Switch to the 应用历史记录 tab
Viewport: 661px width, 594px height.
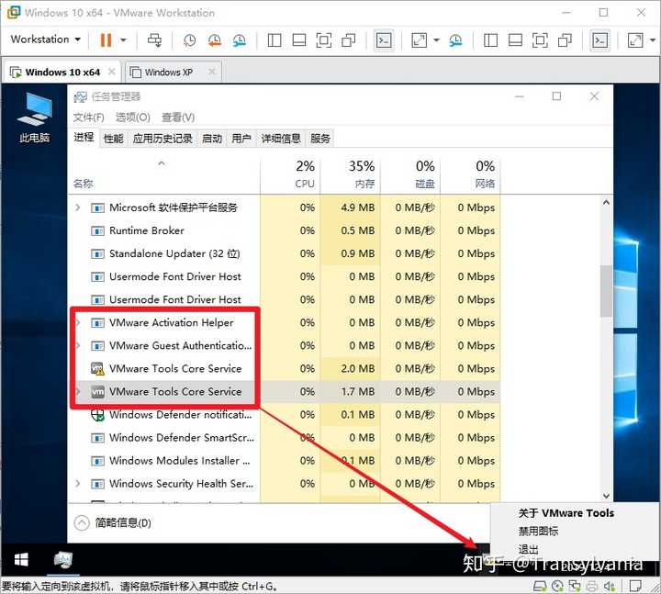162,139
